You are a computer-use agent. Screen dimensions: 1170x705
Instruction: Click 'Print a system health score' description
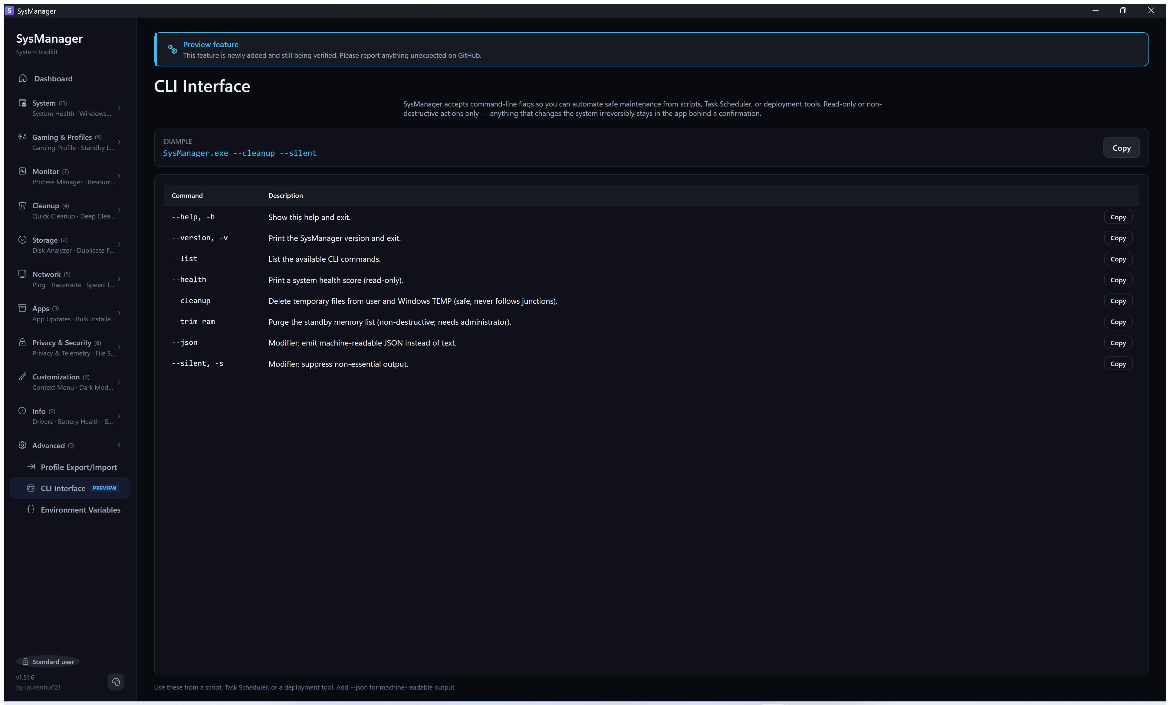[x=336, y=280]
